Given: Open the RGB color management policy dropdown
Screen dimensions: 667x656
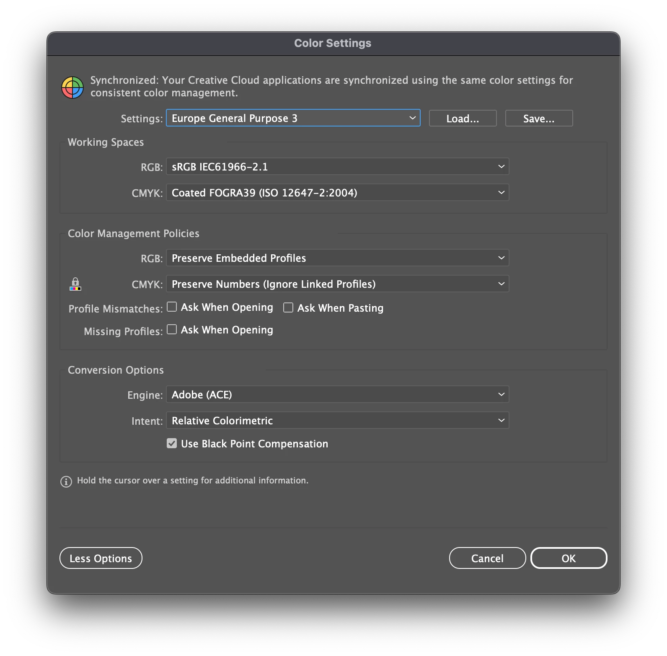Looking at the screenshot, I should tap(338, 258).
